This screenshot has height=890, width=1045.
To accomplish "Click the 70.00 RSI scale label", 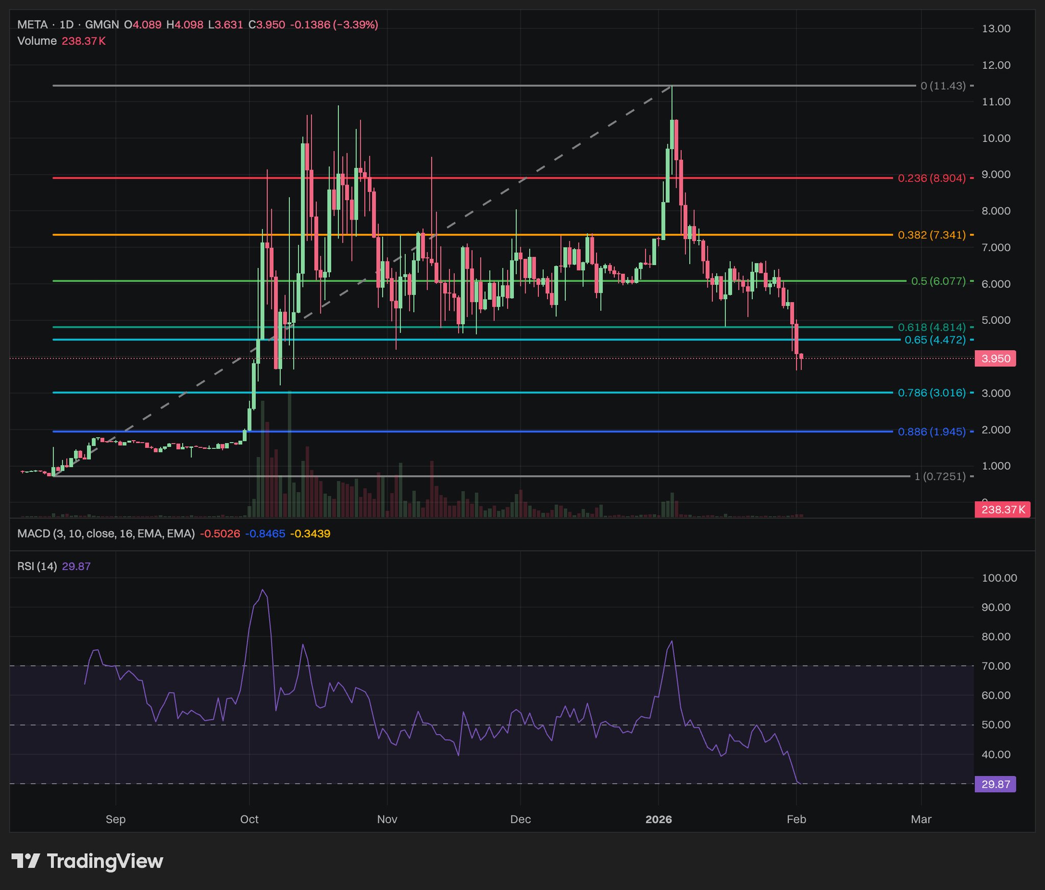I will [996, 666].
